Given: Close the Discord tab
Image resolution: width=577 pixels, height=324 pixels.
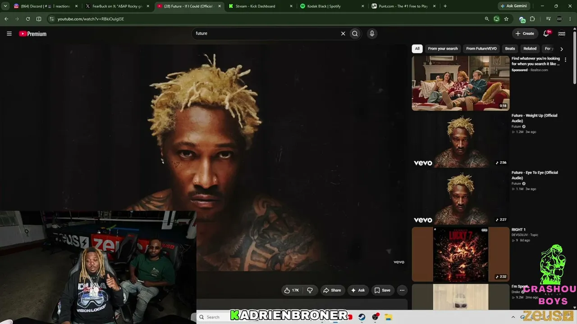Looking at the screenshot, I should (x=76, y=6).
